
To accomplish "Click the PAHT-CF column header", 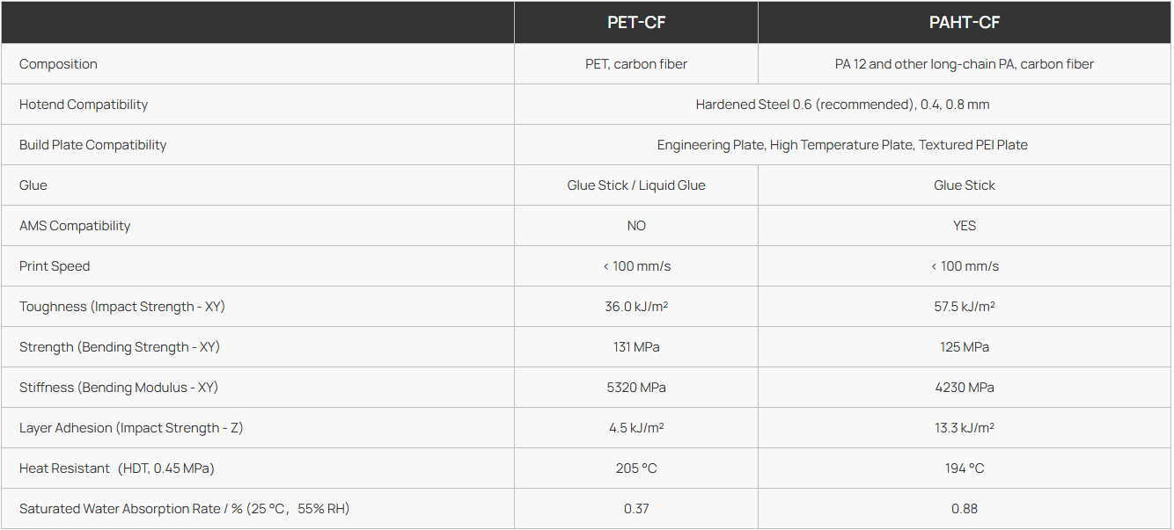I will 965,23.
